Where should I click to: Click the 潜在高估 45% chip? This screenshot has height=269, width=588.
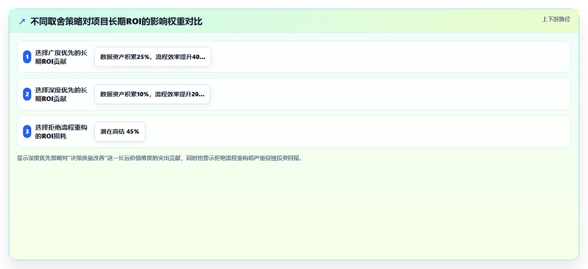click(x=120, y=131)
